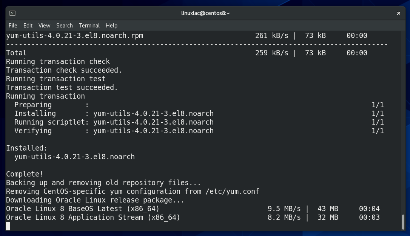Click the "1/1" counter on the Verifying row
The image size is (410, 236).
378,131
